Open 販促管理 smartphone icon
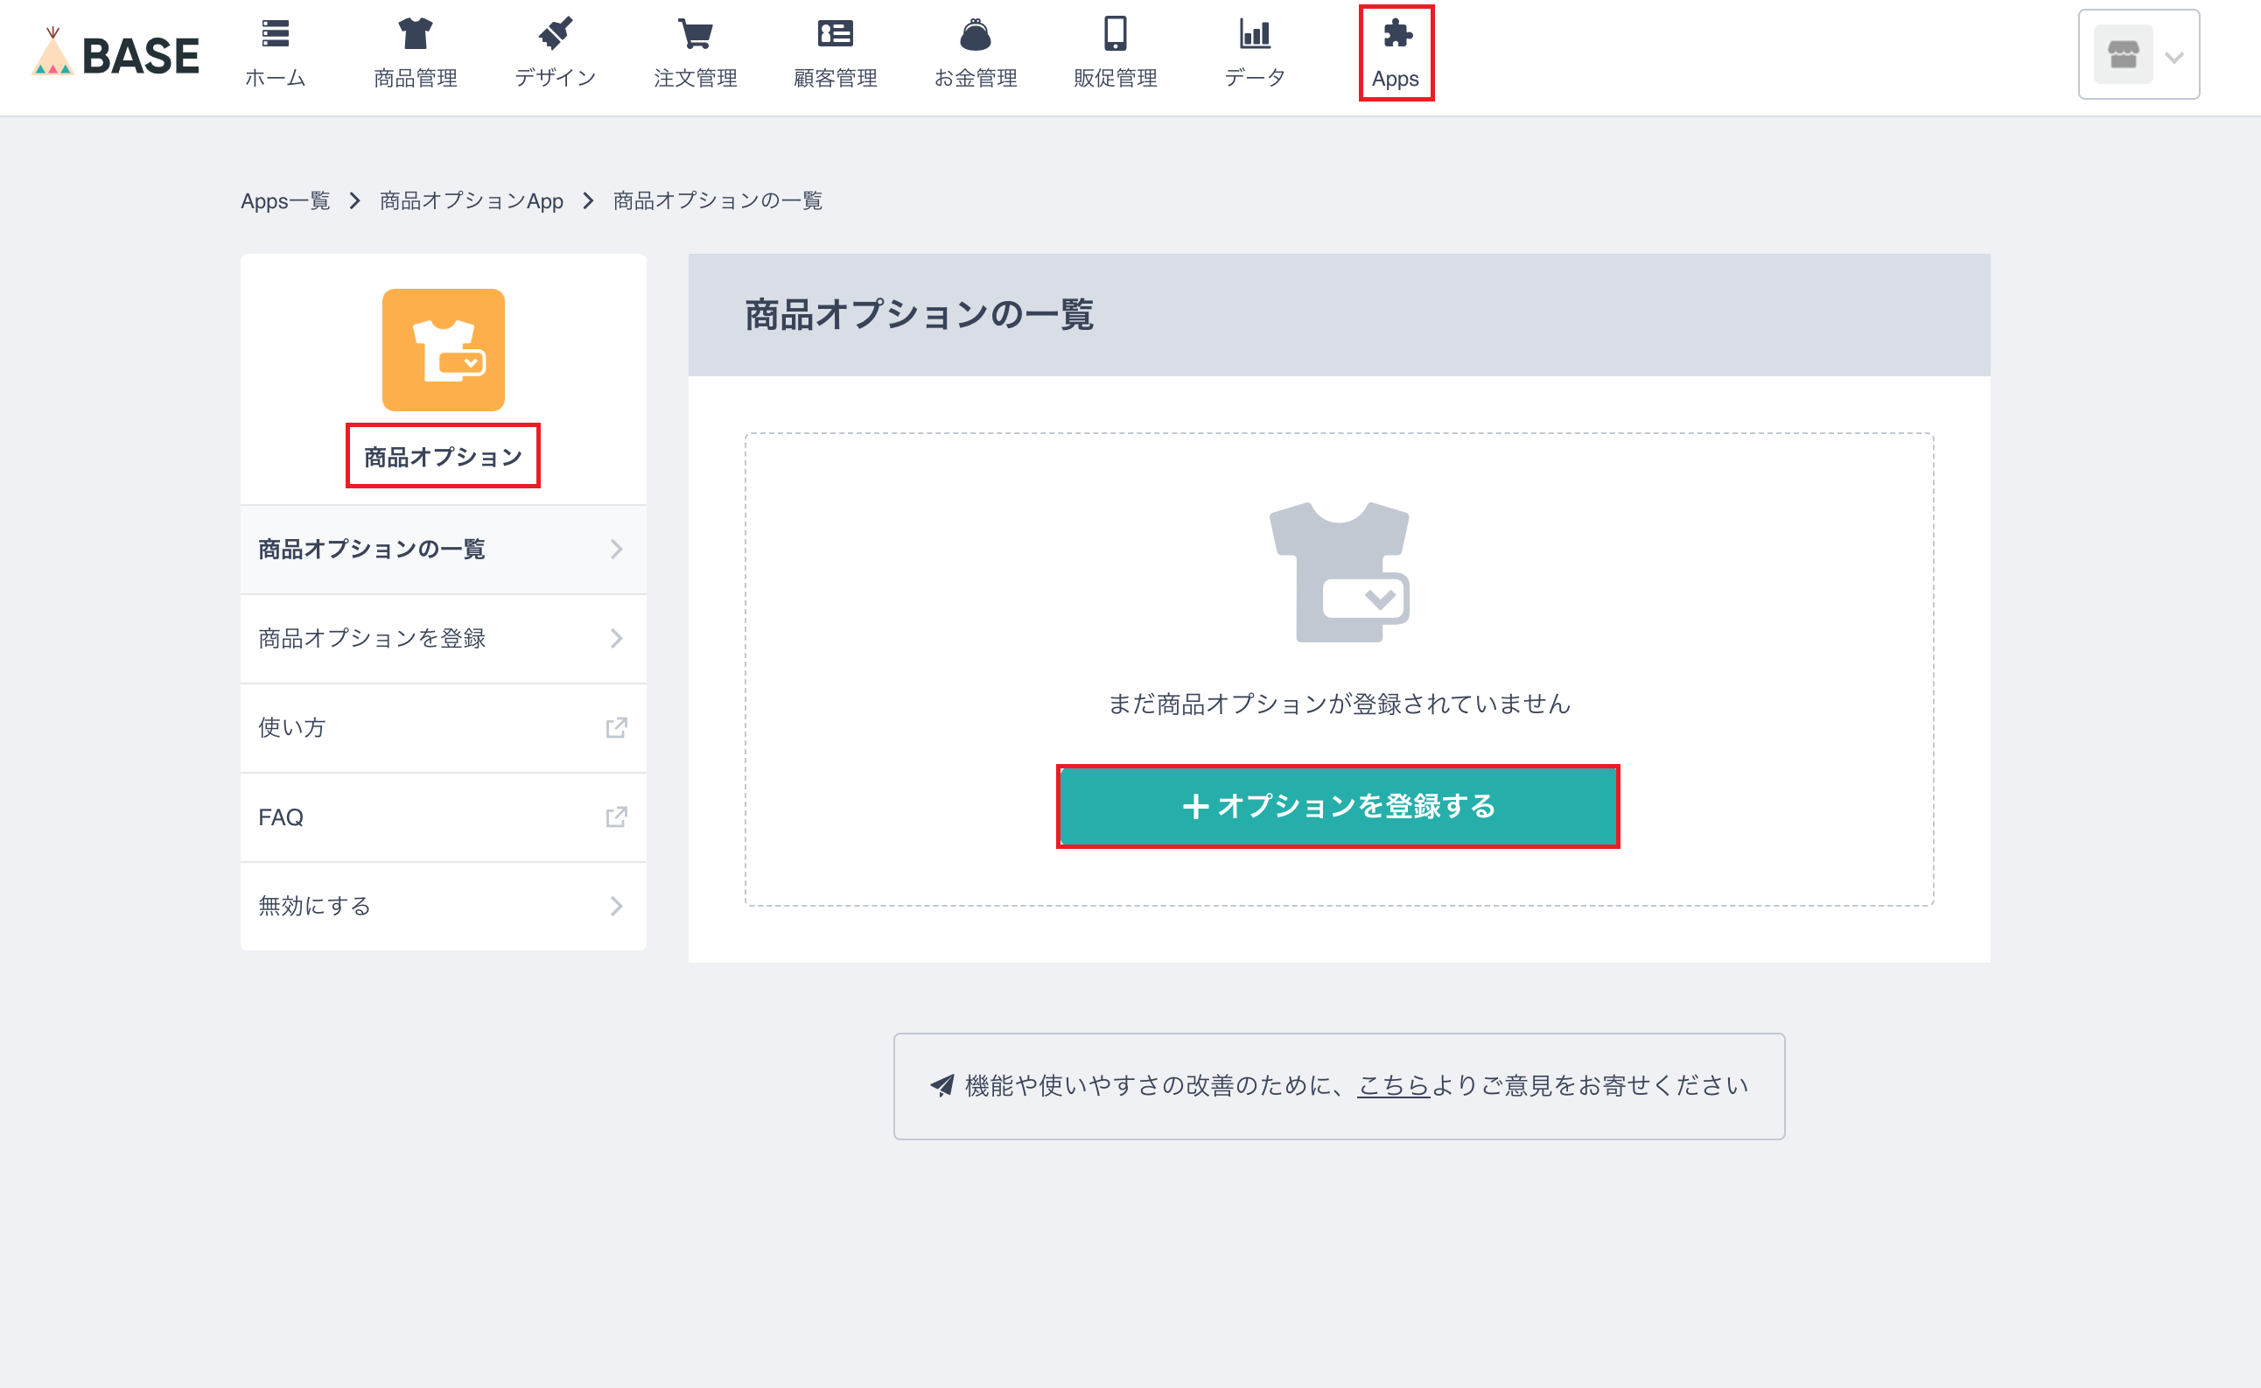2261x1388 pixels. point(1115,34)
